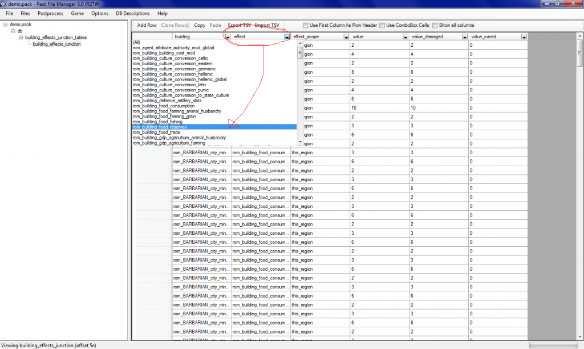Toggle the Use ComboBox Cells checkbox

383,25
